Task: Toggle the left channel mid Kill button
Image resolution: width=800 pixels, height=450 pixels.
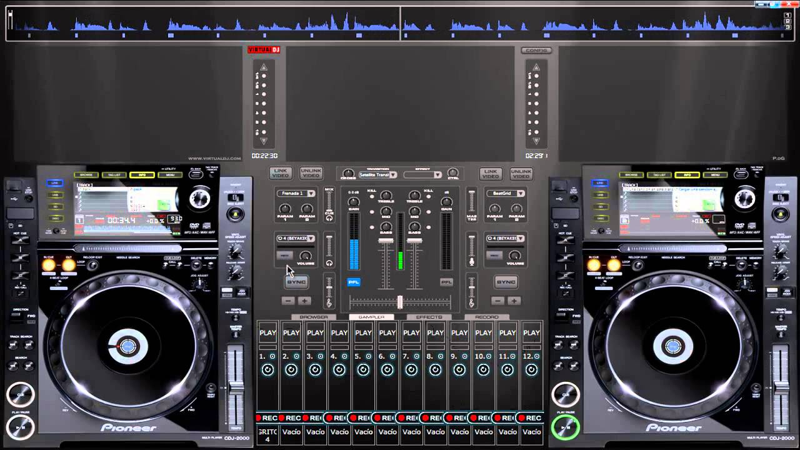Action: [372, 212]
